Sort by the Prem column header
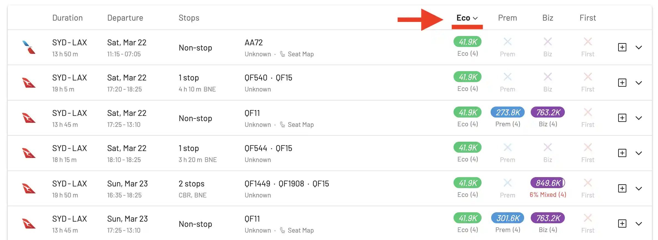 pos(507,18)
